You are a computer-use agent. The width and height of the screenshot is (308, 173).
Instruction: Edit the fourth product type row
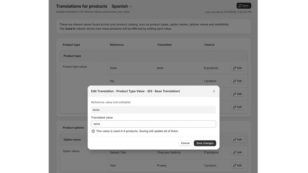[x=238, y=107]
